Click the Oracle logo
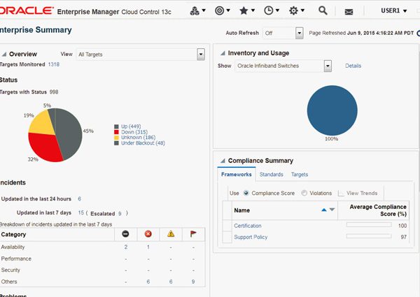This screenshot has height=297, width=420. point(27,10)
